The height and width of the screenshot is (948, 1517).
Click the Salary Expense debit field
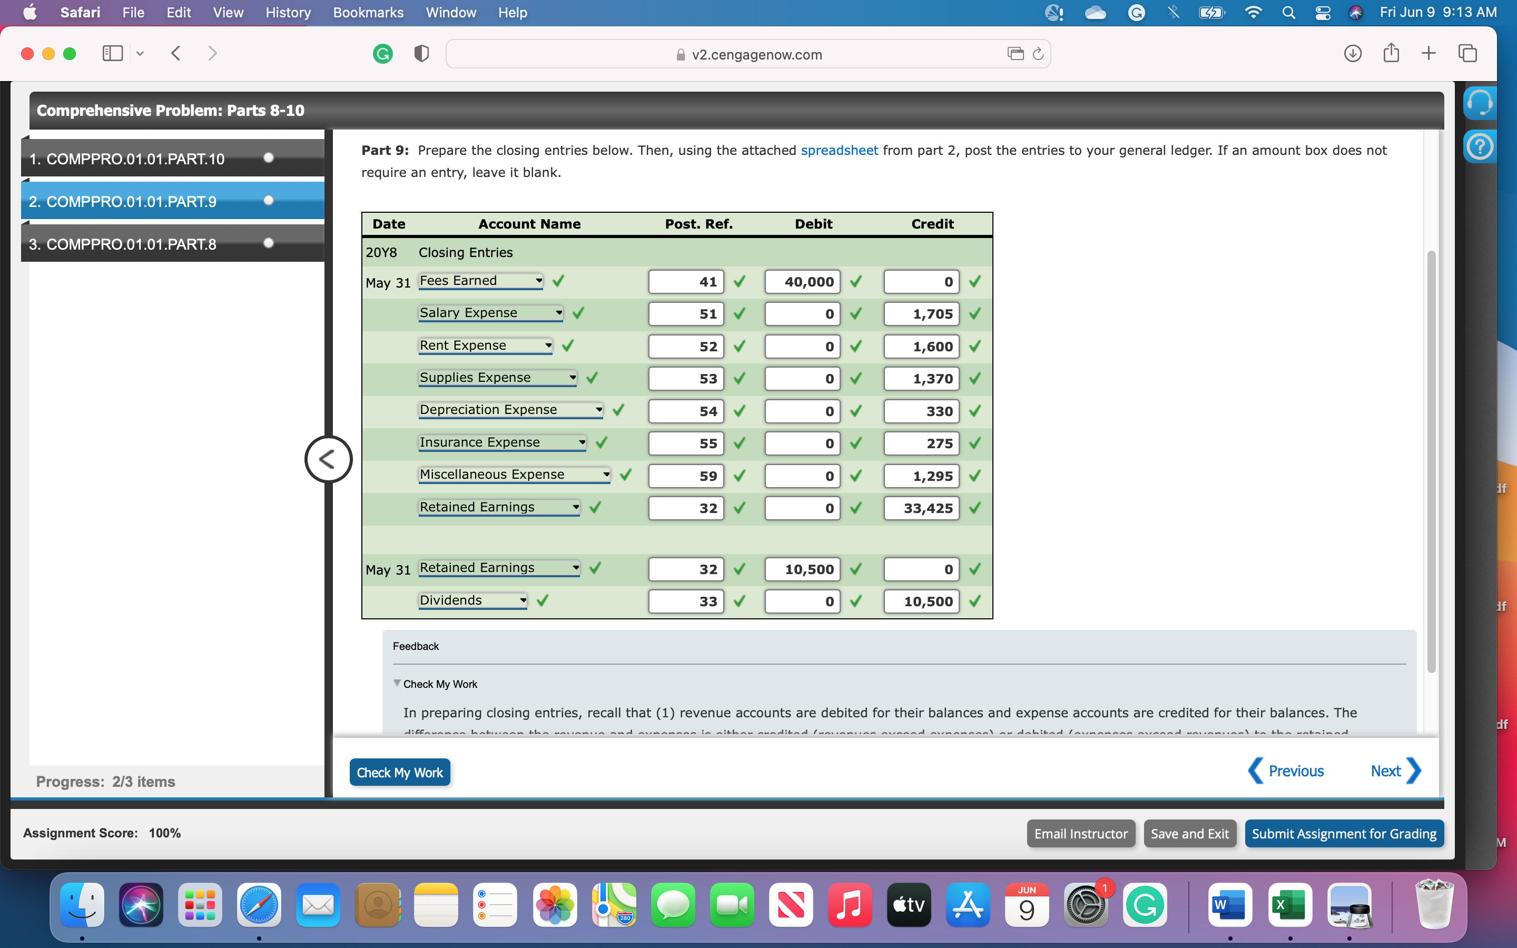point(801,313)
